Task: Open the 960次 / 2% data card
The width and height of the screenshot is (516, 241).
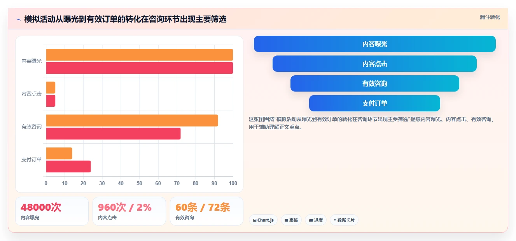Action: pos(129,211)
